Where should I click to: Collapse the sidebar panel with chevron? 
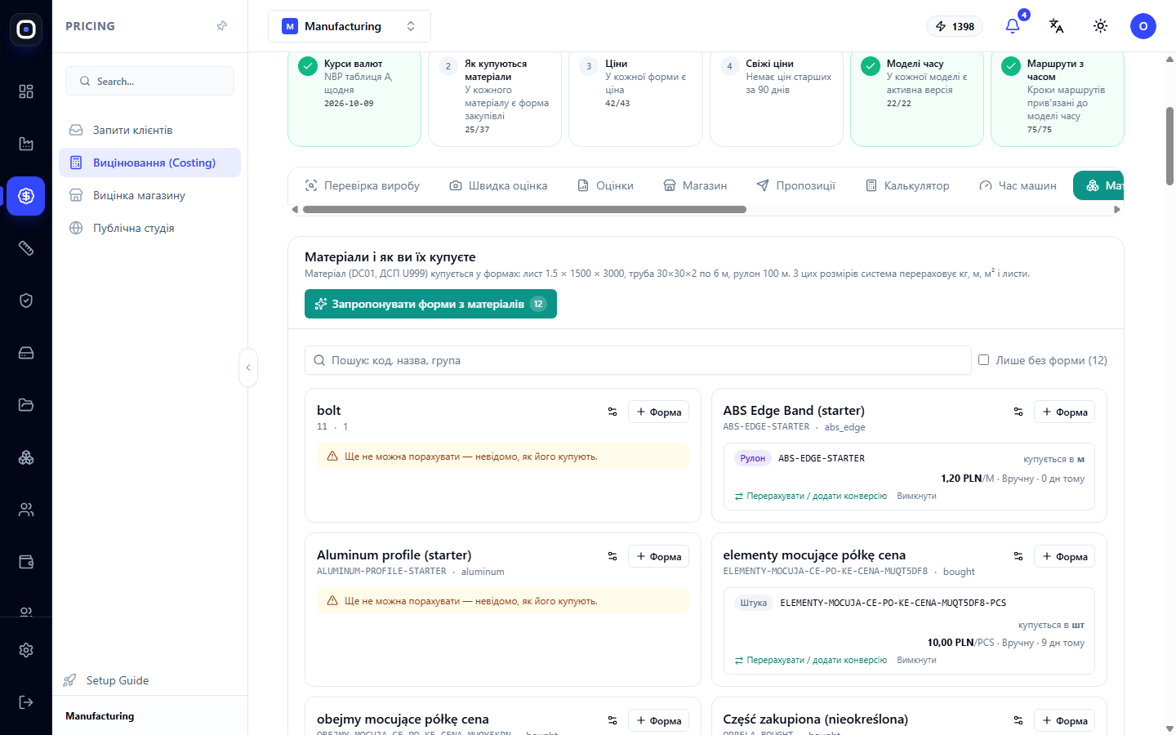tap(248, 367)
